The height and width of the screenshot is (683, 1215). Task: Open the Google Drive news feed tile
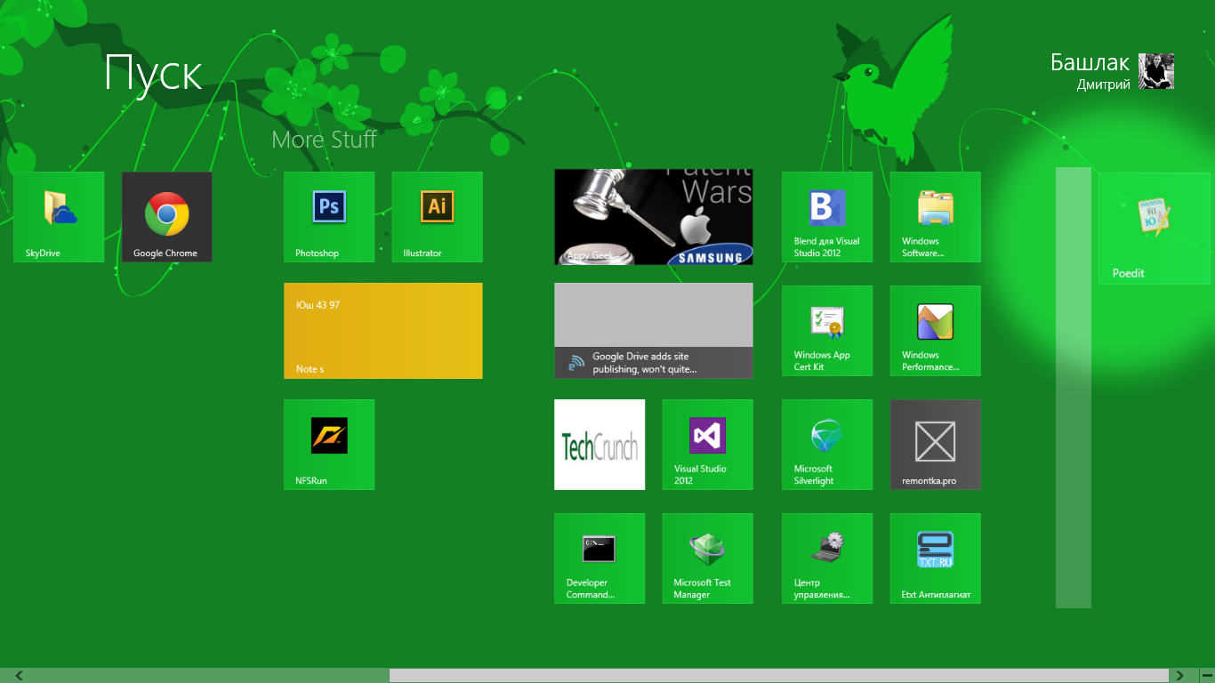point(654,331)
